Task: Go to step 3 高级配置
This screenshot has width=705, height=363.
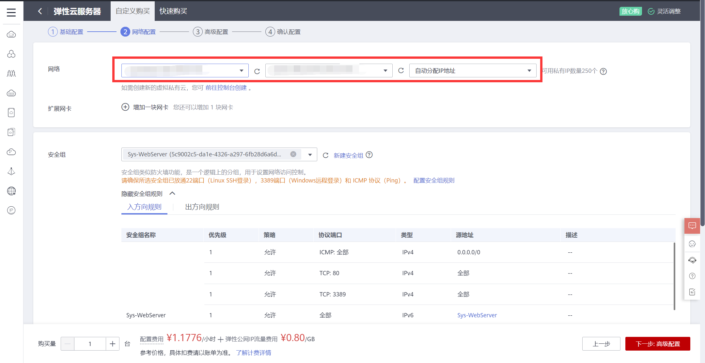Action: (x=211, y=32)
